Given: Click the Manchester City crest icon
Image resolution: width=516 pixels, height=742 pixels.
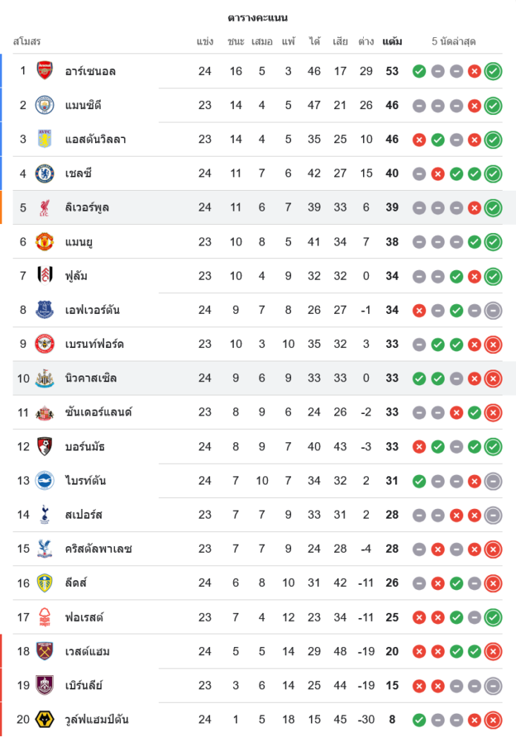Looking at the screenshot, I should [45, 105].
